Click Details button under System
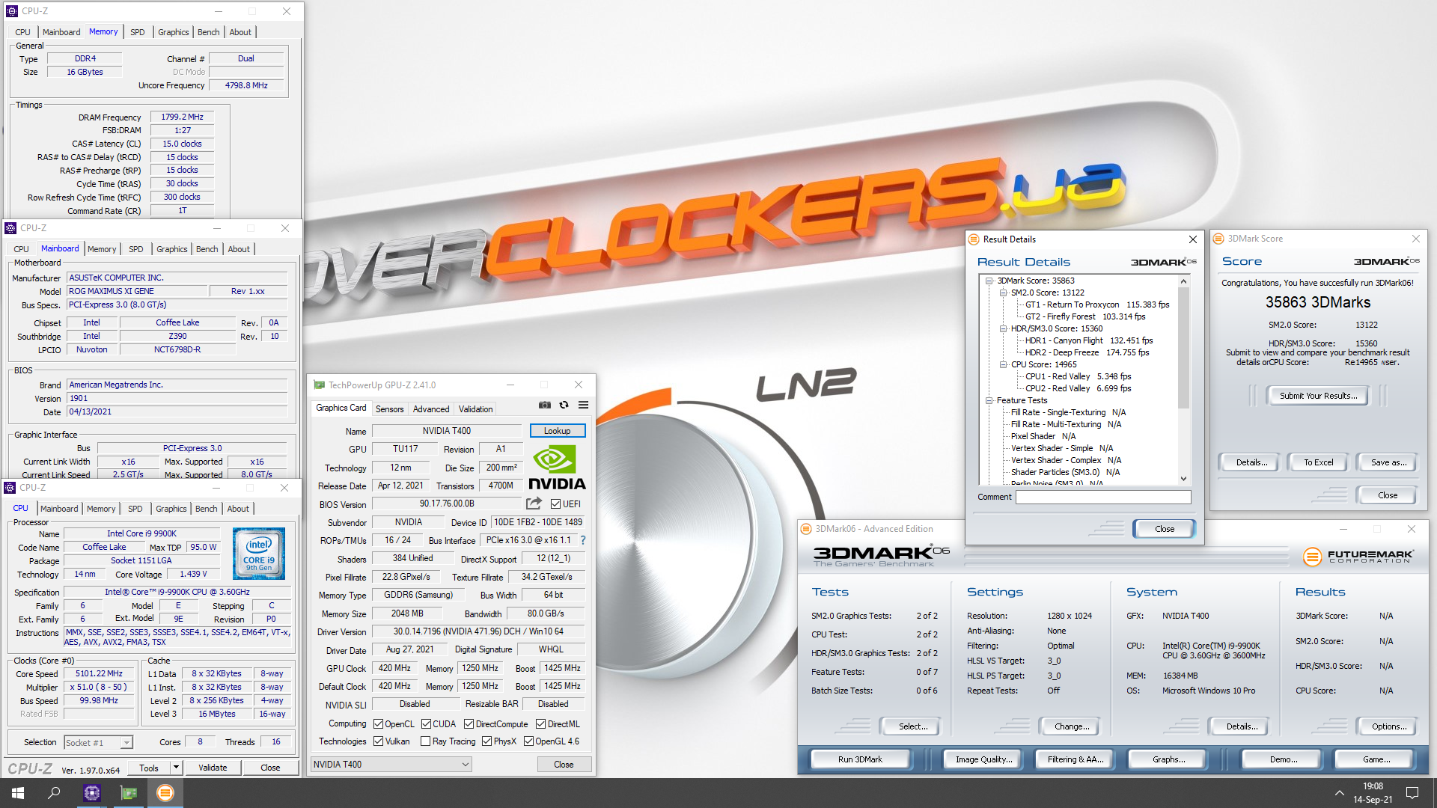 pos(1242,726)
